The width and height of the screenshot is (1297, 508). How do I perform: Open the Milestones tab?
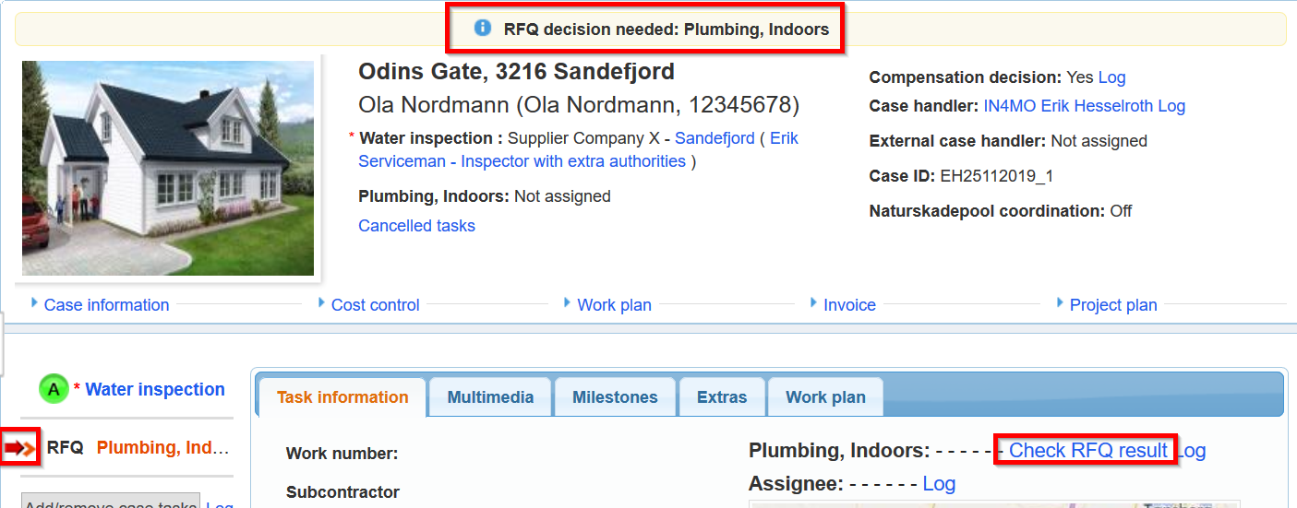tap(615, 397)
